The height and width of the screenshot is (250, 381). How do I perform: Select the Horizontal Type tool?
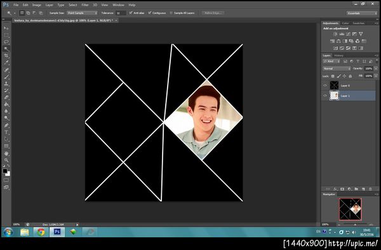6,132
